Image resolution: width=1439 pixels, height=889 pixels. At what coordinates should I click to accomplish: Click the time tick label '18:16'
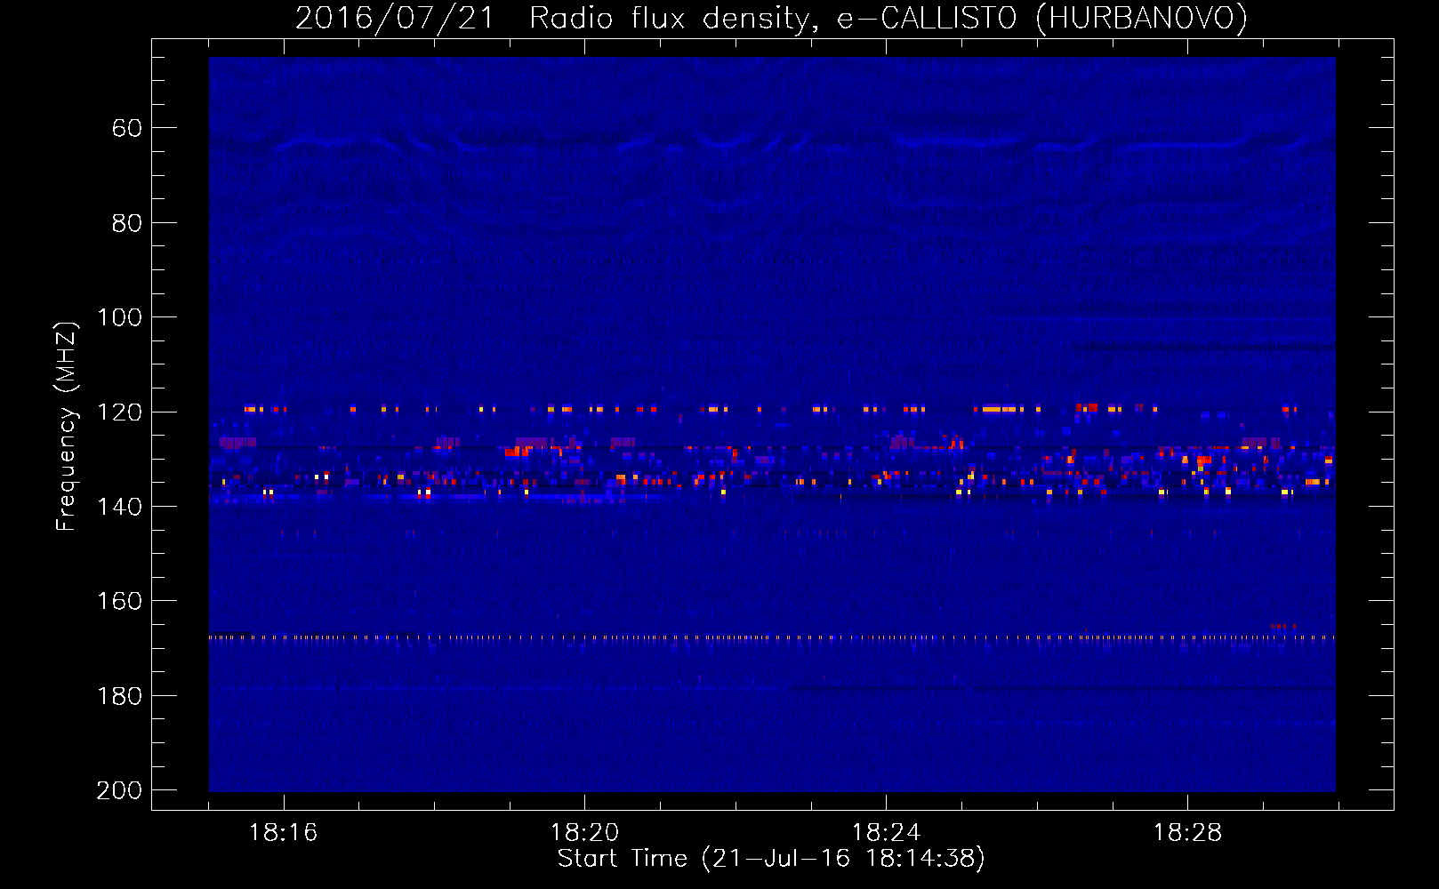pos(283,833)
